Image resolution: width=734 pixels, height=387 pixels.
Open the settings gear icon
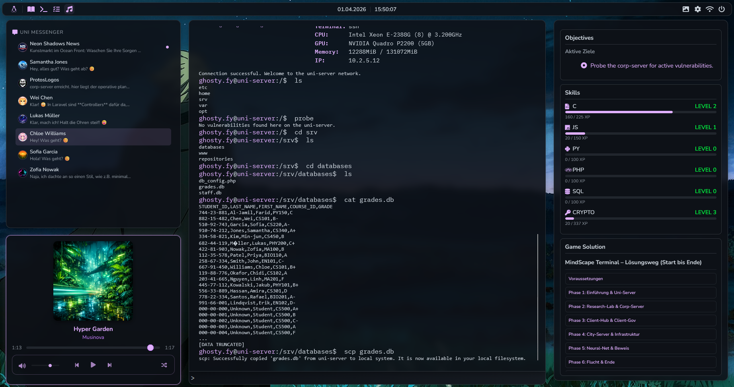pos(697,9)
